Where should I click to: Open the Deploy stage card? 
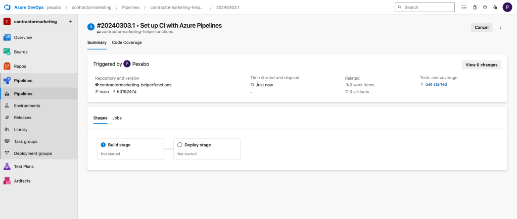pyautogui.click(x=207, y=149)
